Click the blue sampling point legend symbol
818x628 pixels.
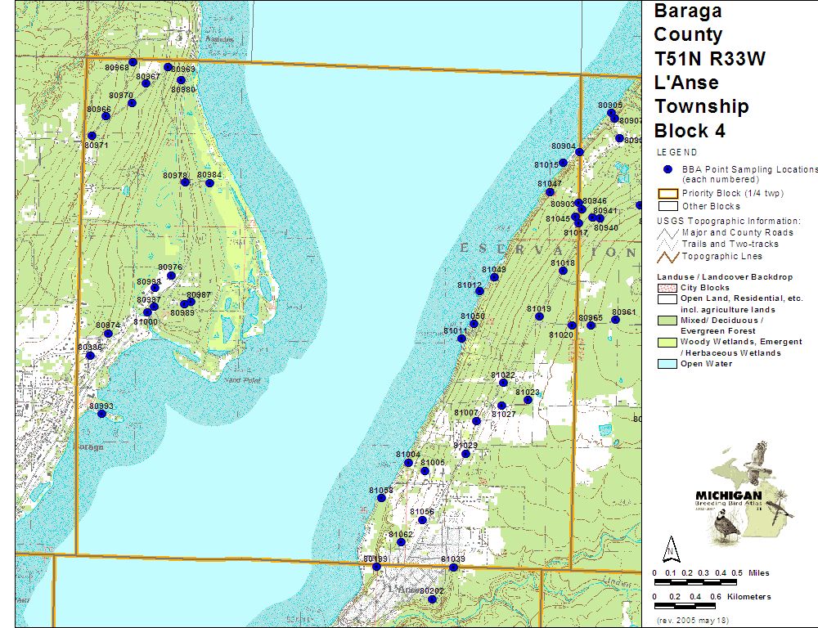[x=668, y=169]
